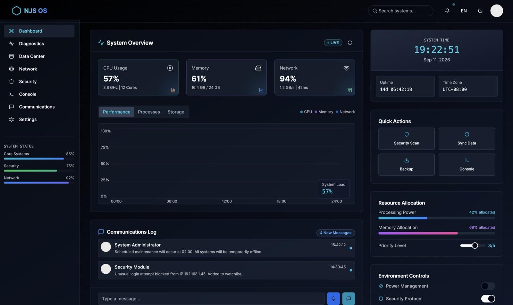Open Diagnostics in the sidebar
Screen dimensions: 513x305
39,44
